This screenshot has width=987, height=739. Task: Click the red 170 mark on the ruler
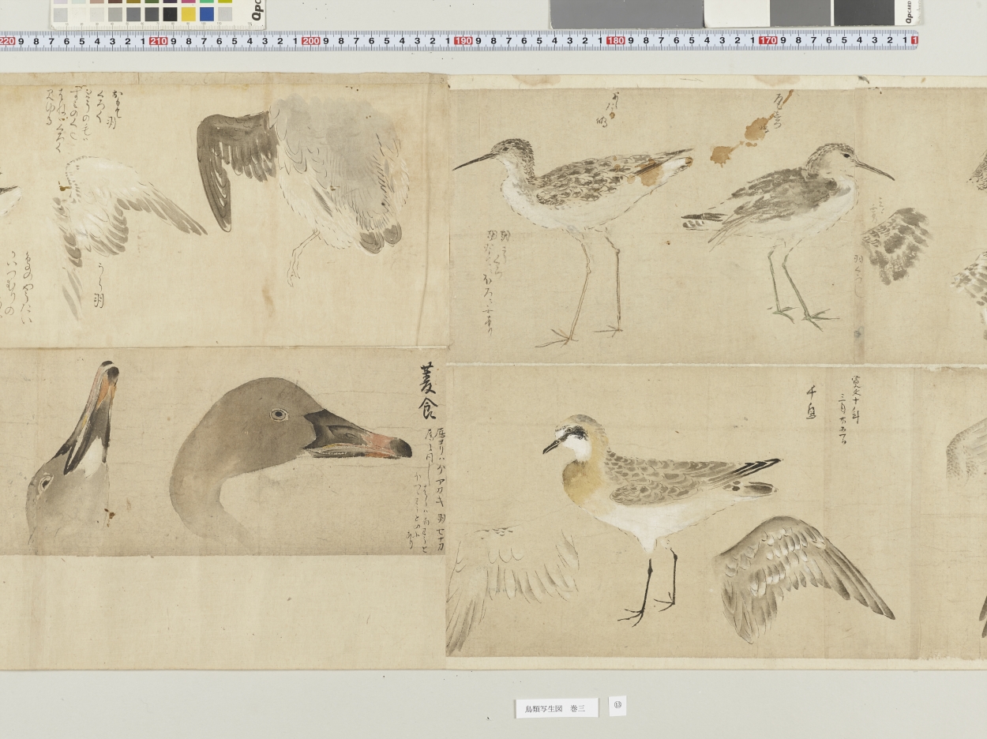coord(768,41)
